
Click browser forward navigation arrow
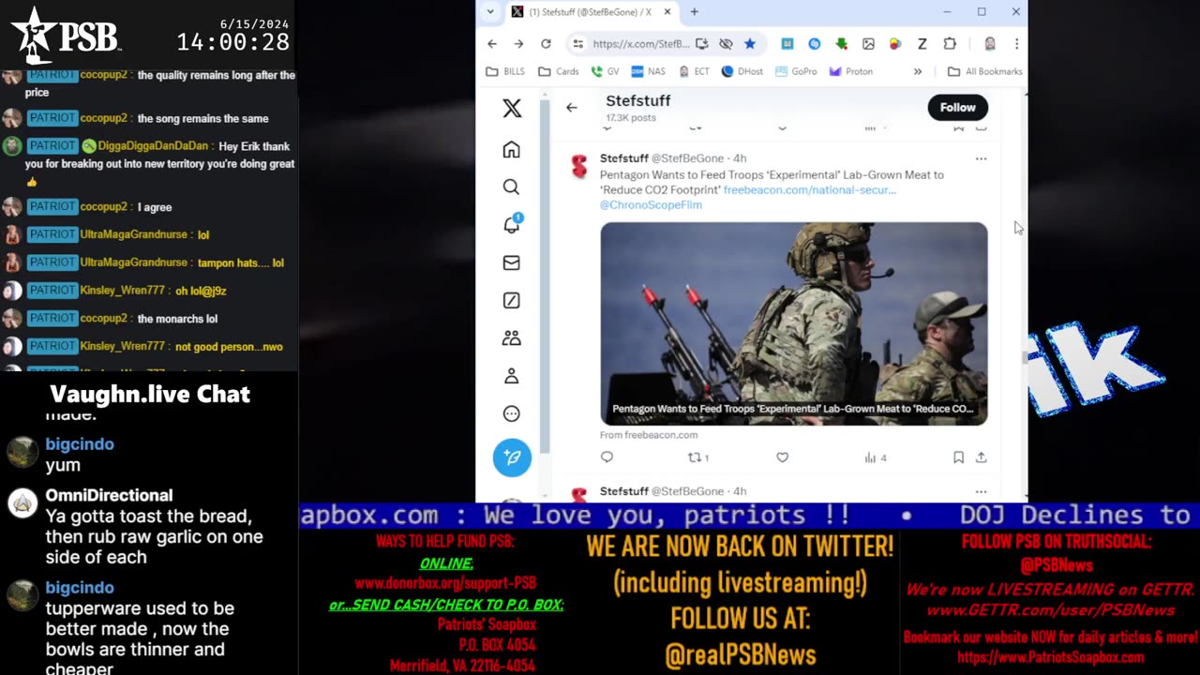(x=518, y=44)
